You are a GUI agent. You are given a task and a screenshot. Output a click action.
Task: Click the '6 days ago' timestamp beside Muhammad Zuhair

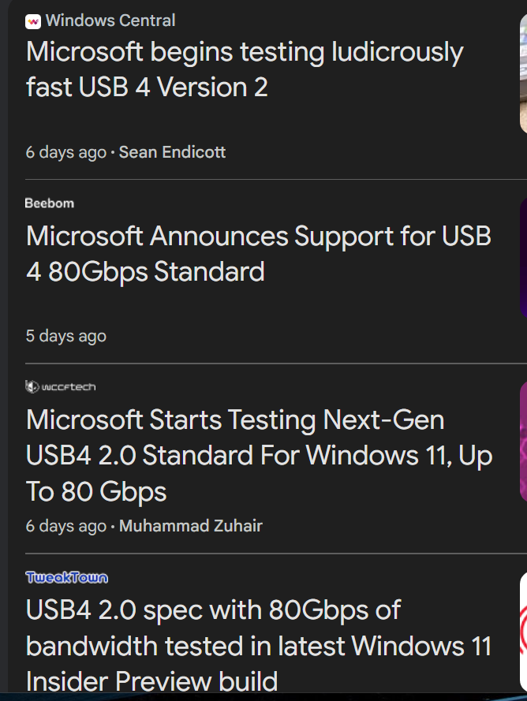click(x=65, y=525)
